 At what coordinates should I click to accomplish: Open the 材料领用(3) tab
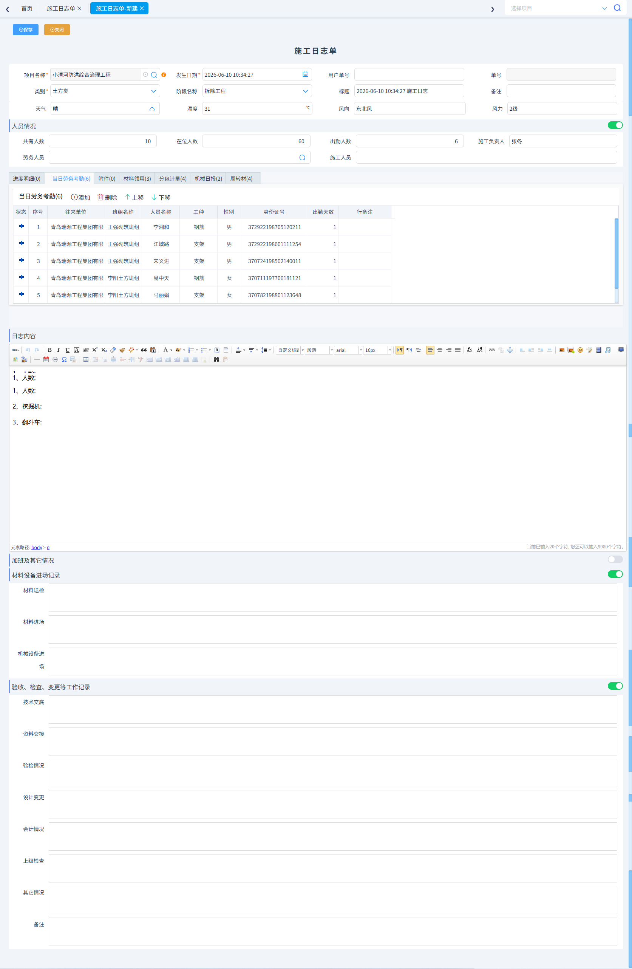point(137,179)
